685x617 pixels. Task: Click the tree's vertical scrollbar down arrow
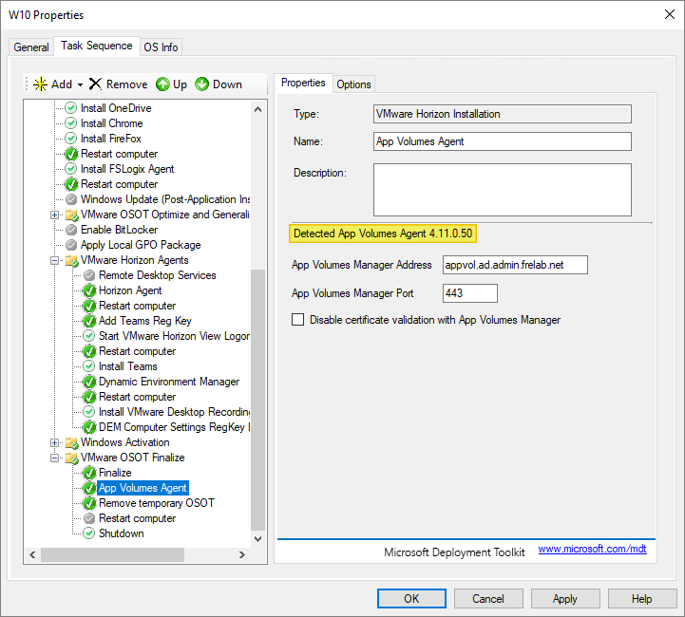(258, 538)
